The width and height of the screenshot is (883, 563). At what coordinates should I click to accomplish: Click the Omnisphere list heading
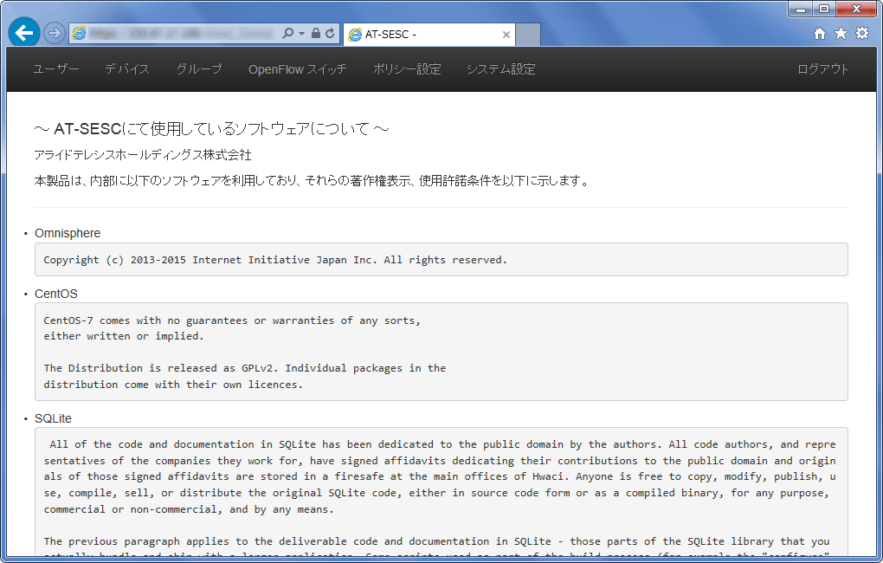pyautogui.click(x=68, y=233)
